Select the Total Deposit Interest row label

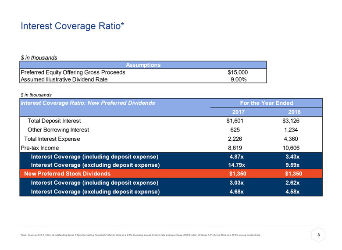54,121
